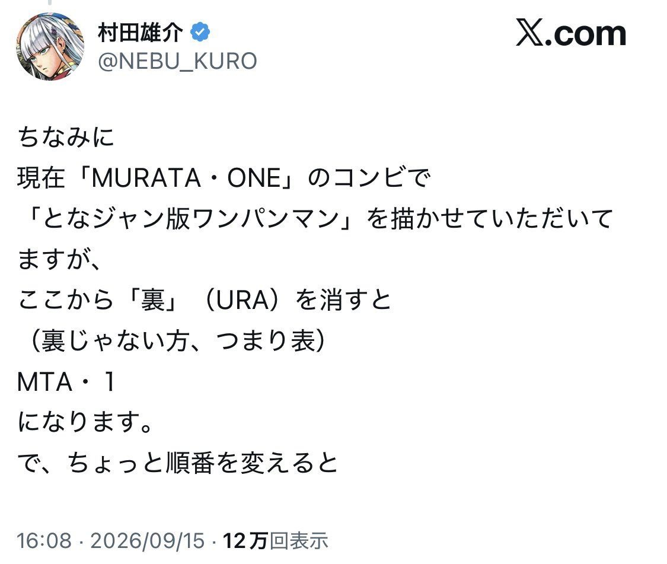The height and width of the screenshot is (564, 667).
Task: Click the 回表示 views label
Action: pos(299,541)
